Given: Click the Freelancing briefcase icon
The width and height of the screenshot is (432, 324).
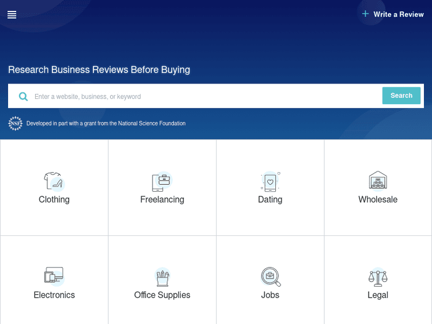Looking at the screenshot, I should point(162,181).
